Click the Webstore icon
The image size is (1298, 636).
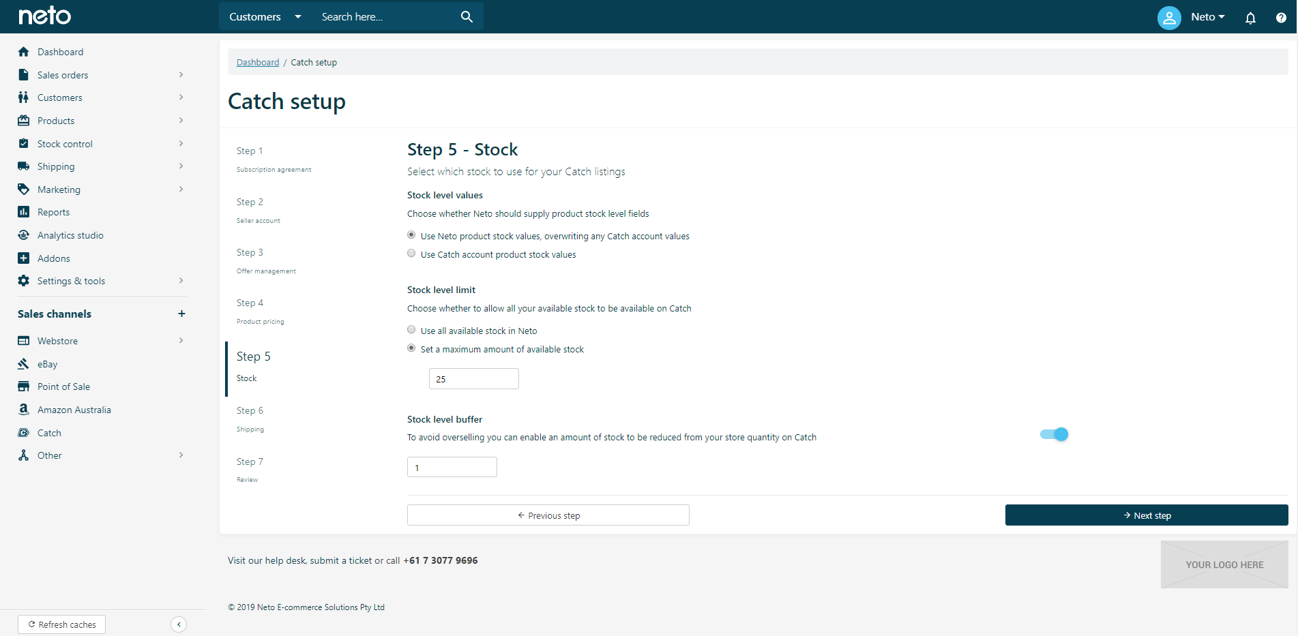coord(24,341)
